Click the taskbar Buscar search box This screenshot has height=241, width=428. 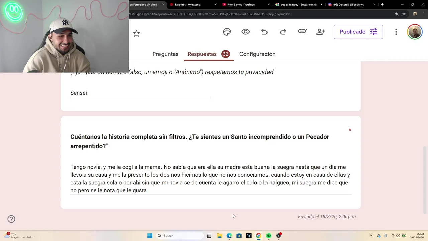pyautogui.click(x=180, y=236)
